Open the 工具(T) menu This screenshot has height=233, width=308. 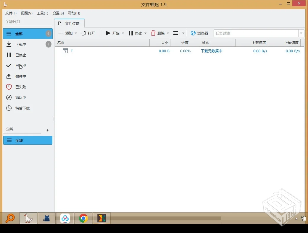pyautogui.click(x=42, y=13)
